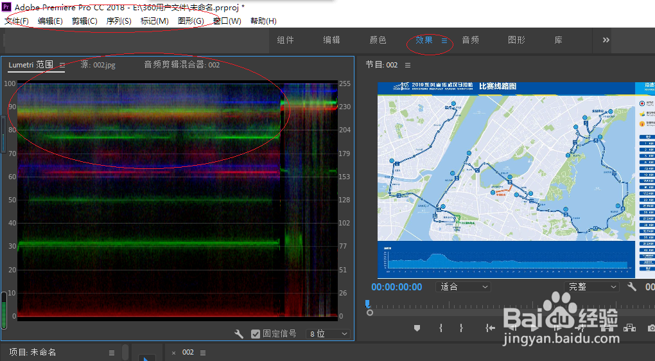This screenshot has height=361, width=655.
Task: Click the program monitor zoom scroll handle
Action: pos(370,313)
